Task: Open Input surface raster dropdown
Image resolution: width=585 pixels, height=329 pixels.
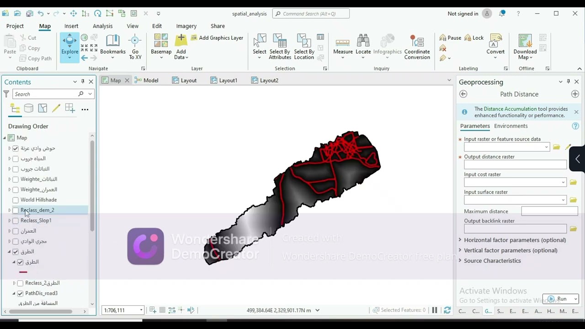Action: (x=563, y=200)
